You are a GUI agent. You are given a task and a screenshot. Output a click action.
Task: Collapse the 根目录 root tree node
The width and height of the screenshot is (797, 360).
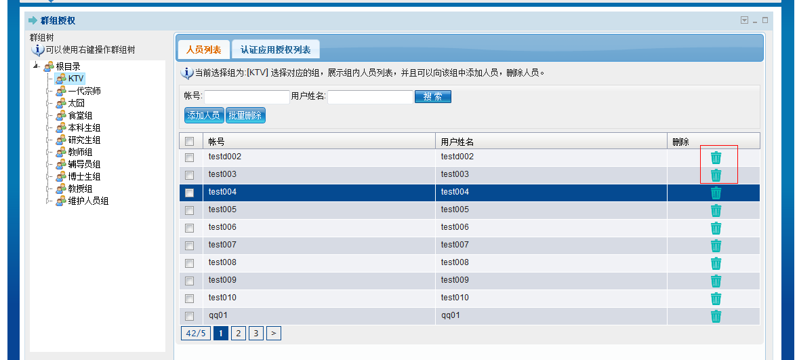[x=35, y=66]
